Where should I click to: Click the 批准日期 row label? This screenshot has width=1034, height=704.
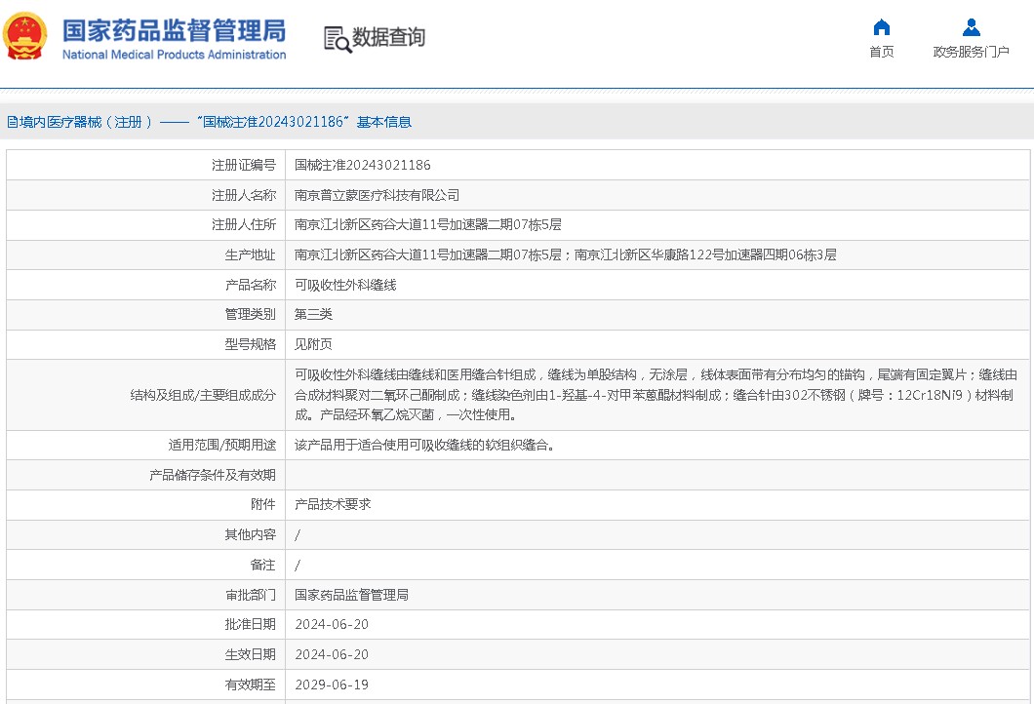pyautogui.click(x=250, y=624)
